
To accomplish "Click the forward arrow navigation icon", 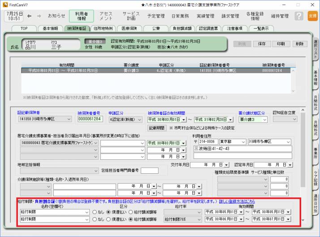I will [39, 16].
